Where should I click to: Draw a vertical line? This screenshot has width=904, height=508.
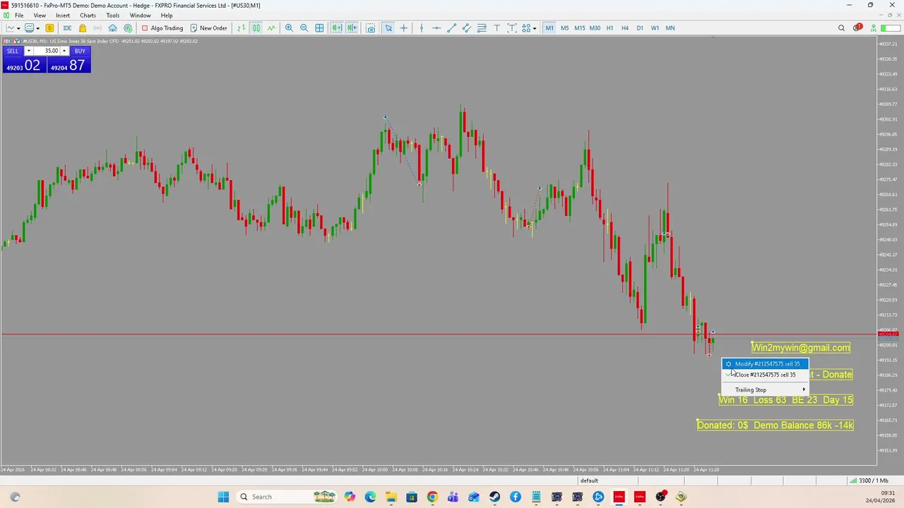coord(422,28)
